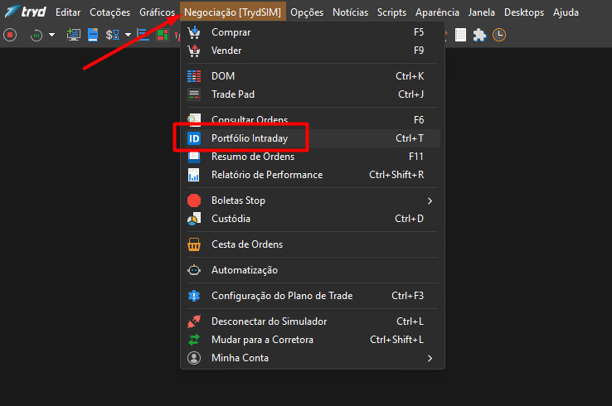Open Configuração do Plano de Trade
Viewport: 612px width, 406px height.
click(x=313, y=296)
